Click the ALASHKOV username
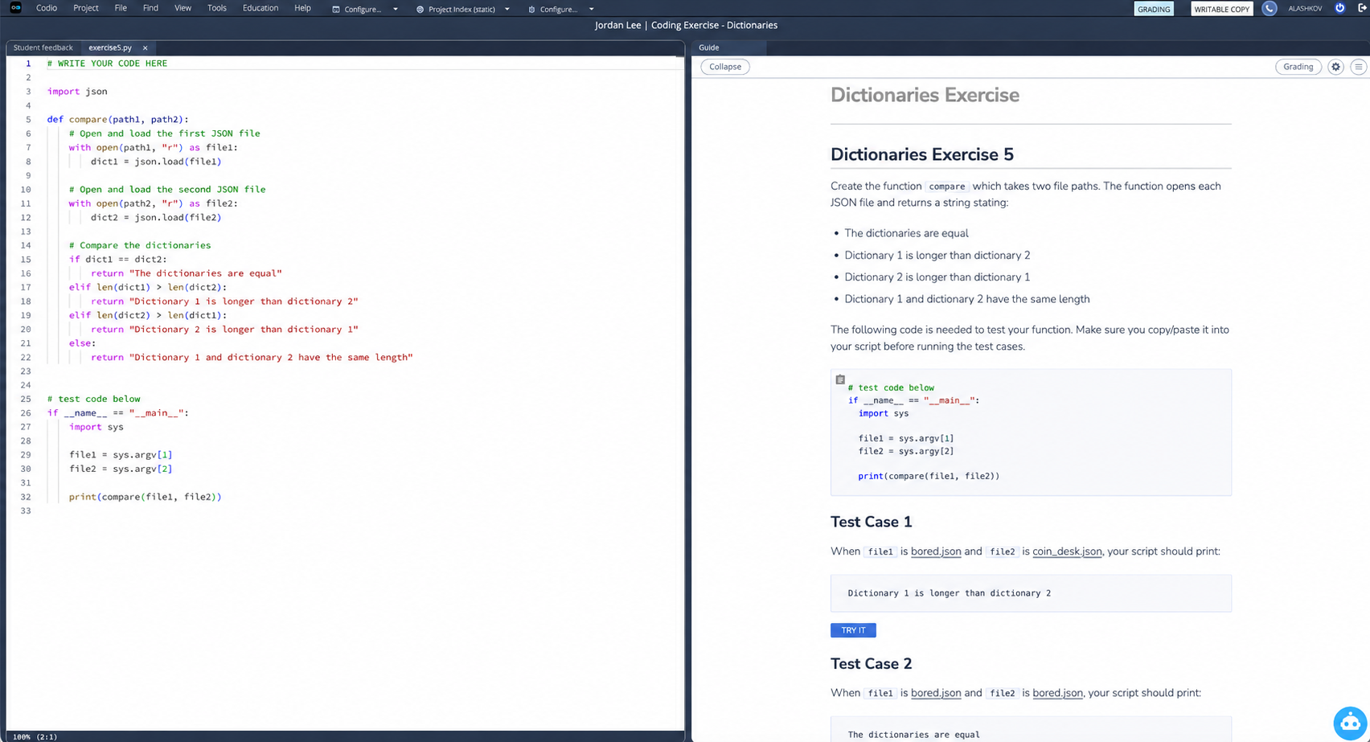1370x742 pixels. (1304, 9)
